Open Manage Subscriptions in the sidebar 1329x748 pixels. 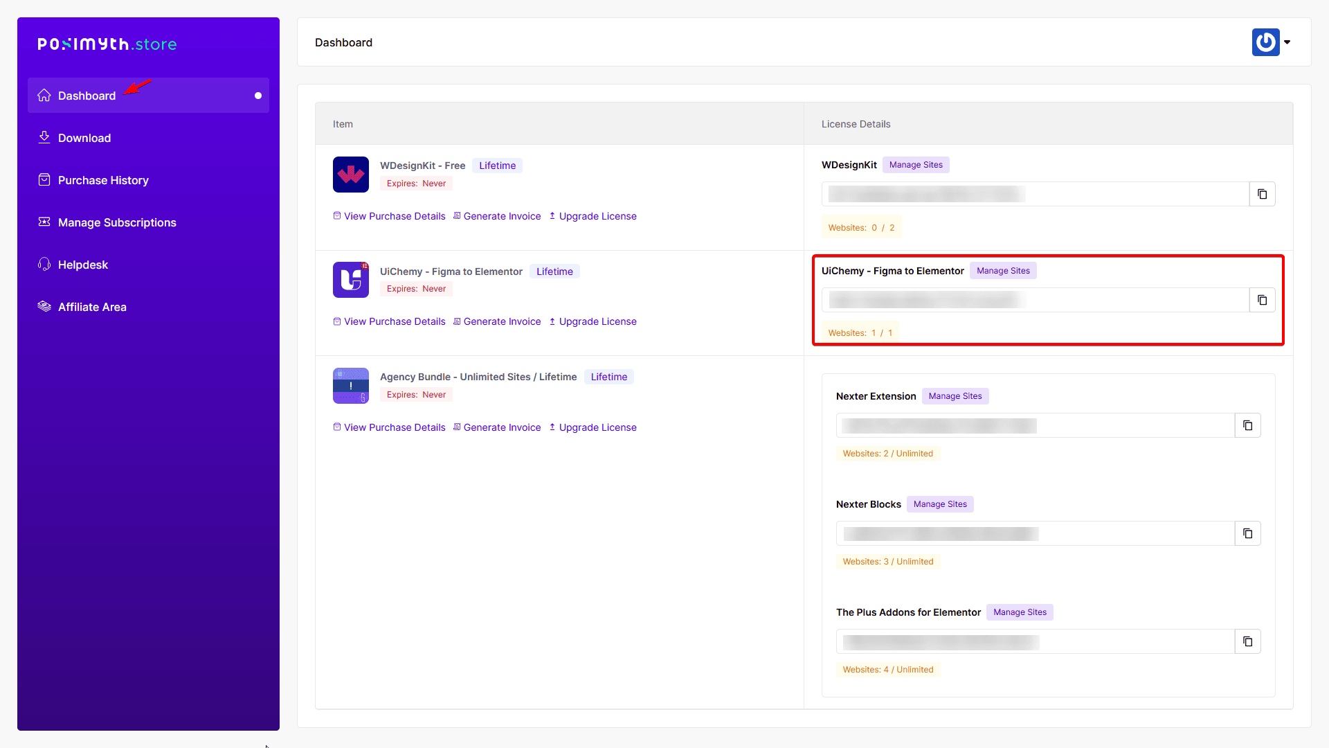tap(148, 222)
